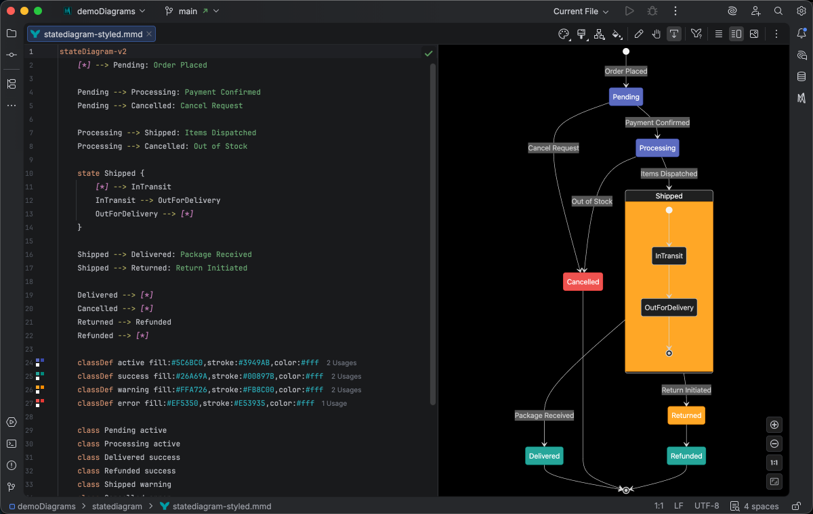The width and height of the screenshot is (813, 514).
Task: Click line number 10 in the gutter
Action: [x=30, y=173]
